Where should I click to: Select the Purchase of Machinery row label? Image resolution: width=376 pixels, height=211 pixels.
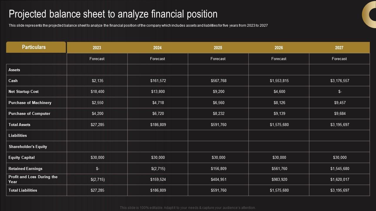tap(30, 103)
